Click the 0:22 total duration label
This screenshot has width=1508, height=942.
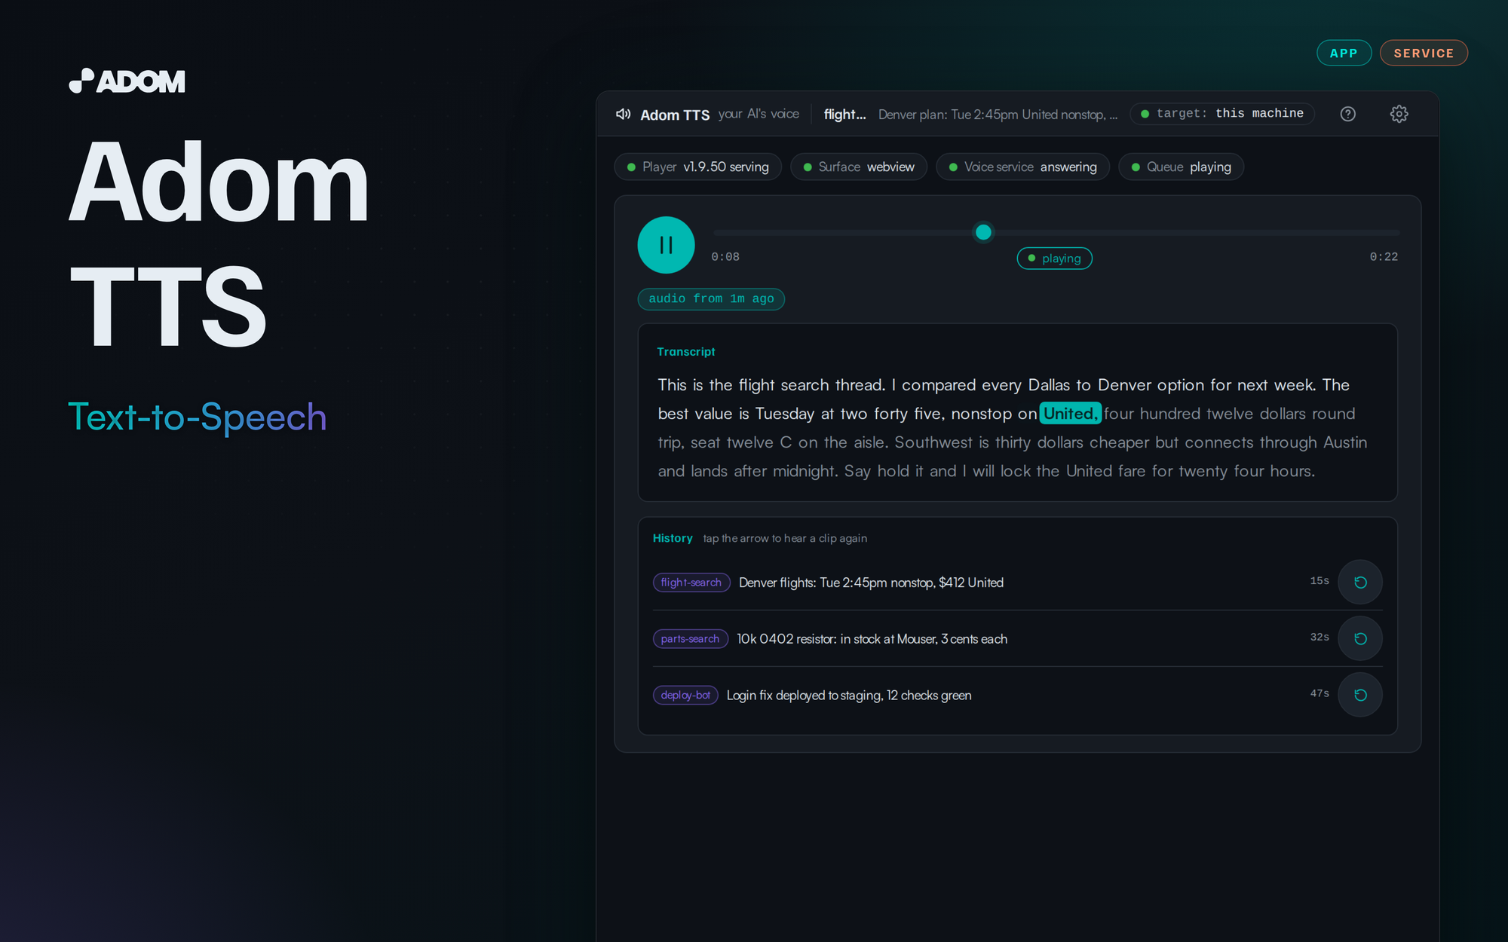[1384, 257]
